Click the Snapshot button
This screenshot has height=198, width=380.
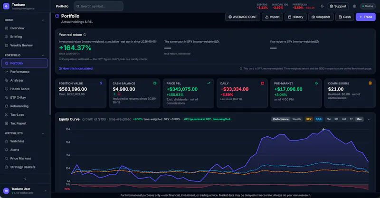(321, 17)
